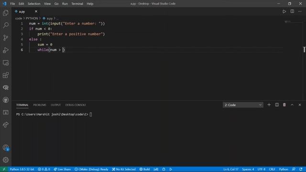Click the CMake debug bug icon

pyautogui.click(x=164, y=169)
